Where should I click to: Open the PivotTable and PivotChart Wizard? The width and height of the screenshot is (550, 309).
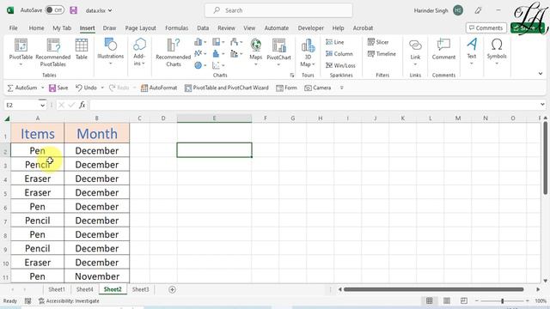coord(227,88)
